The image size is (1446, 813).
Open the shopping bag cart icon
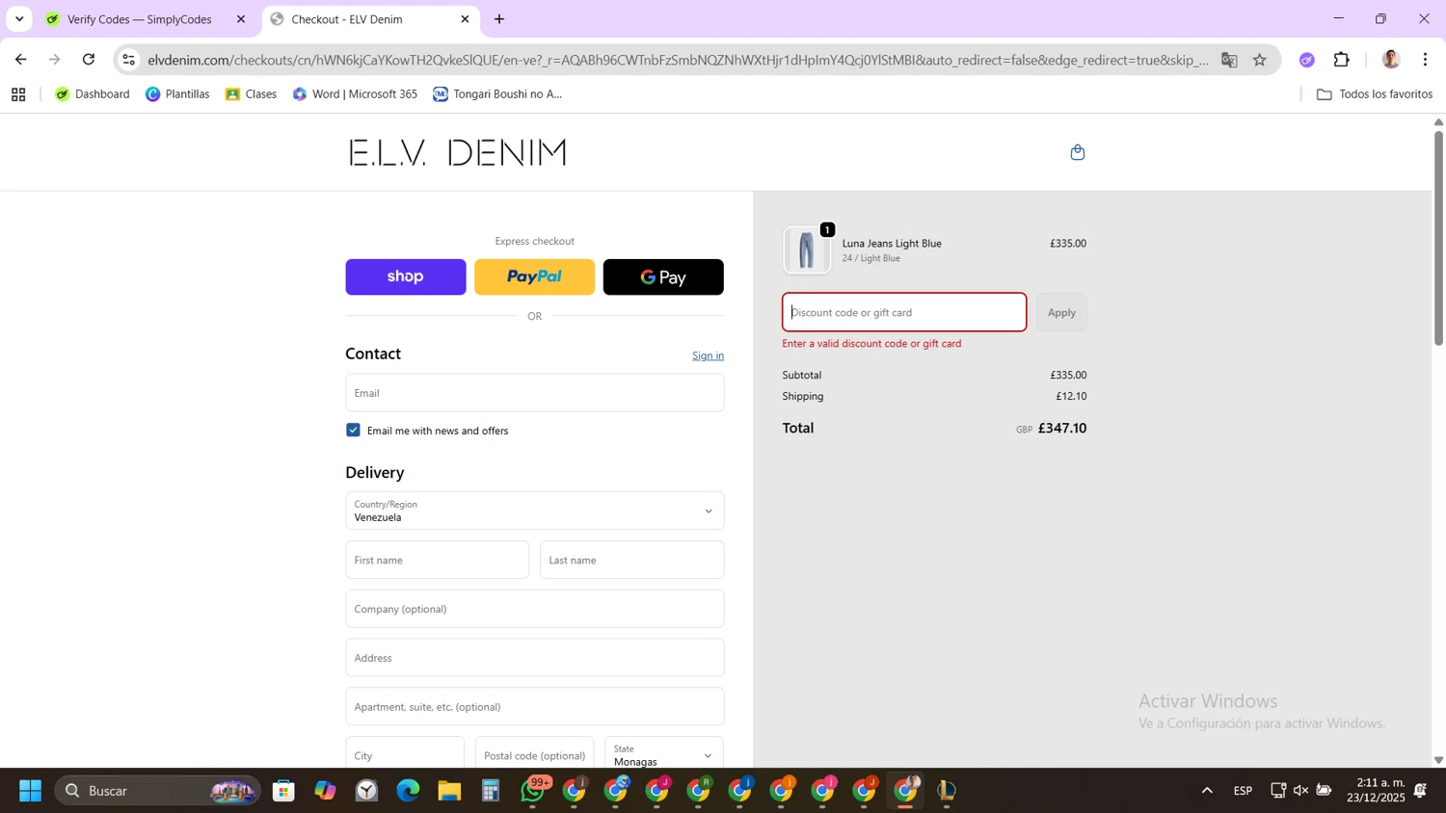coord(1078,152)
